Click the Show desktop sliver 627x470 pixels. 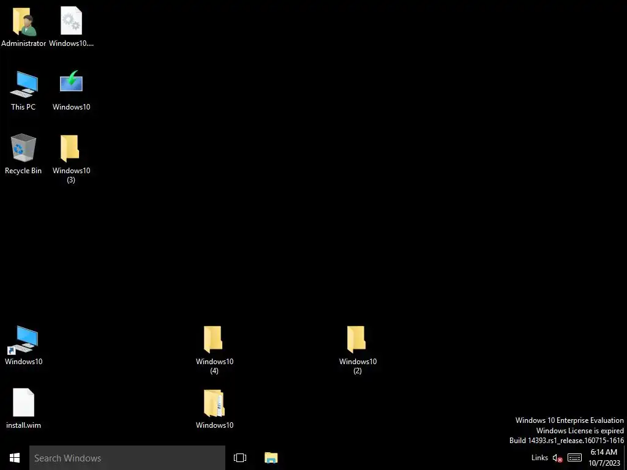point(625,458)
